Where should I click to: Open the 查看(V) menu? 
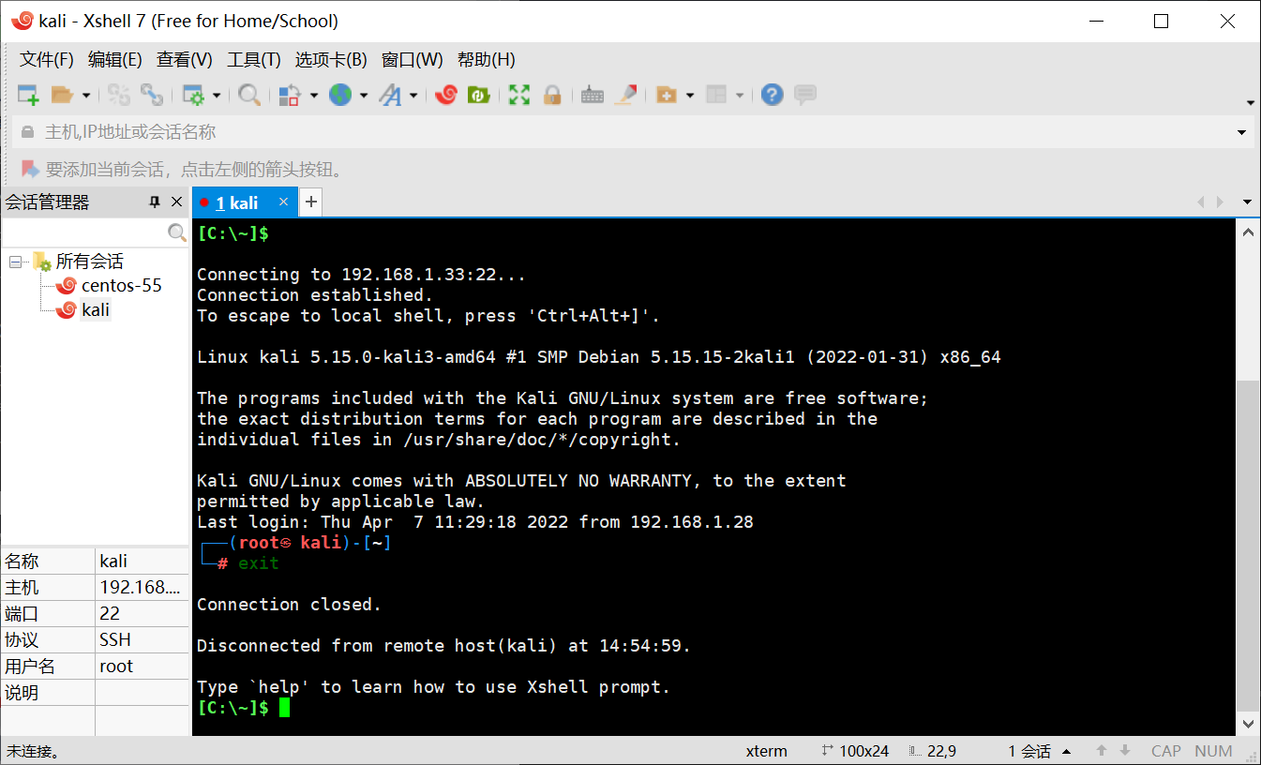click(185, 60)
